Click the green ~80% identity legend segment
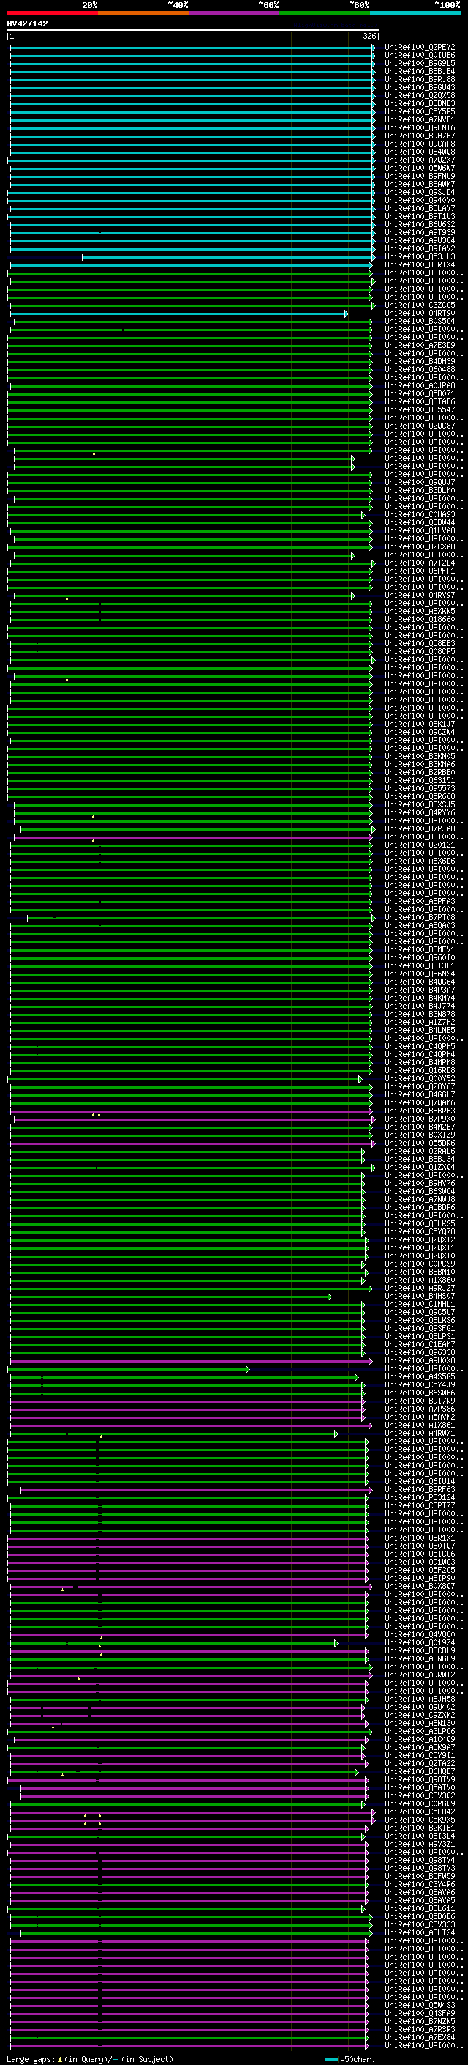The height and width of the screenshot is (2065, 468). coord(325,13)
